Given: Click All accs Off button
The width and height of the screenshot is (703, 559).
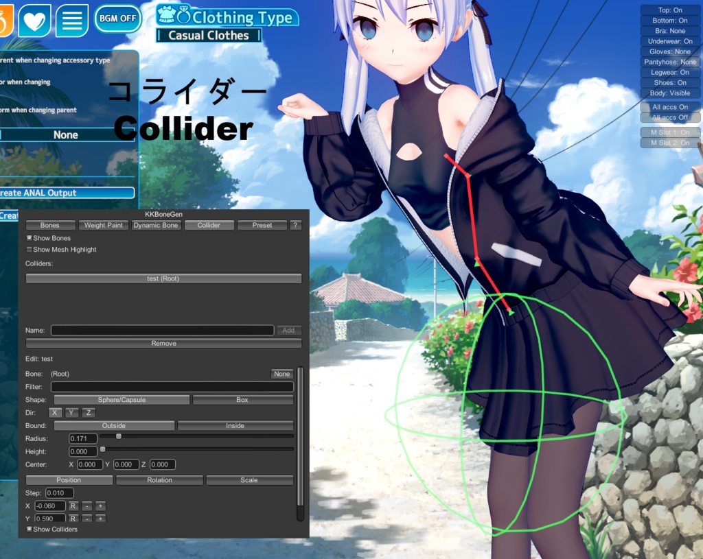Looking at the screenshot, I should point(670,117).
